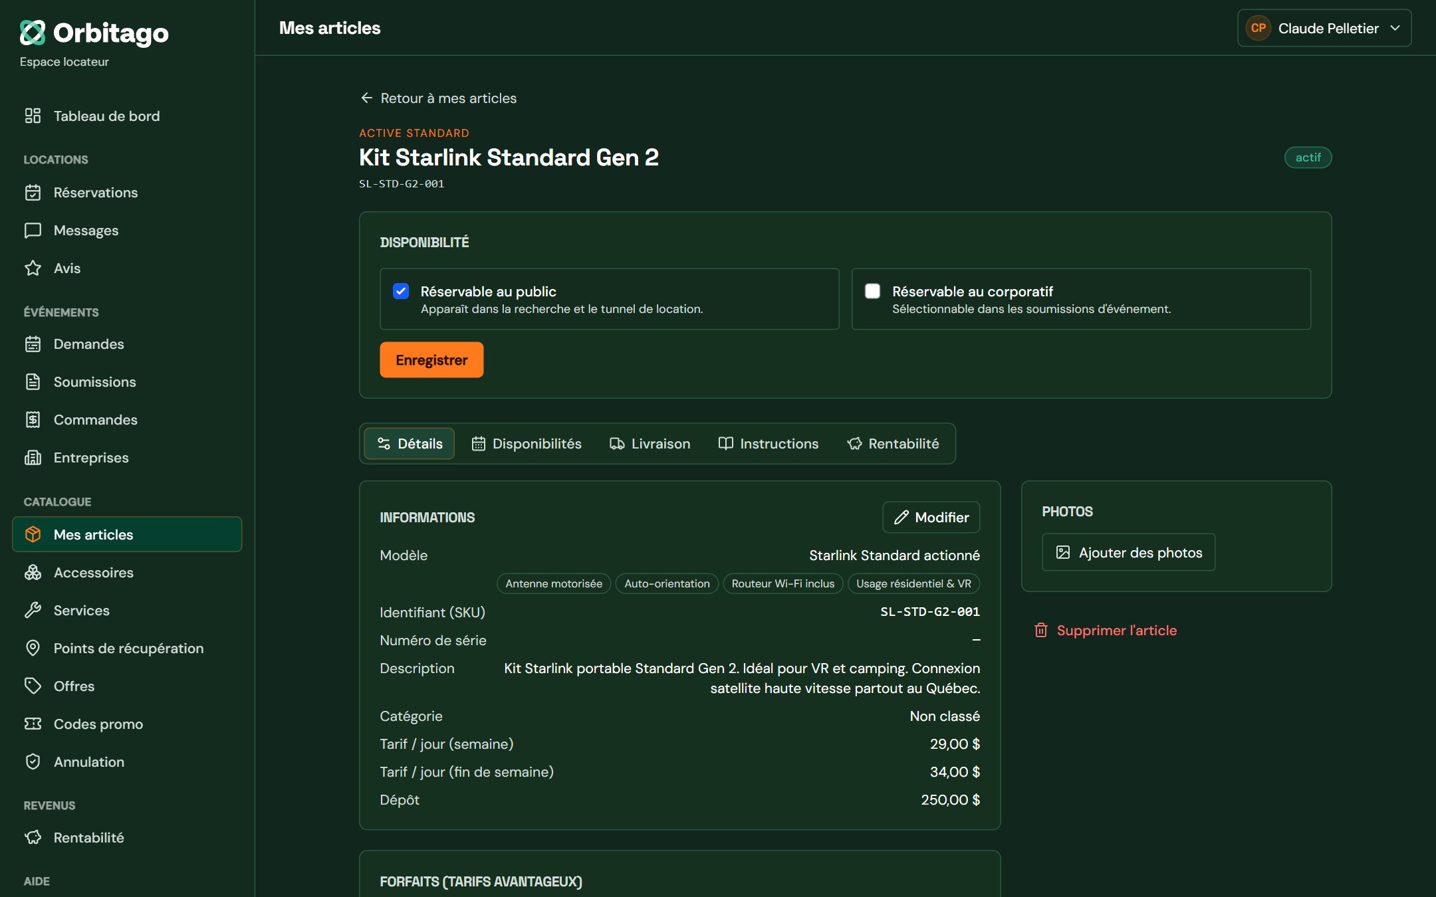The height and width of the screenshot is (897, 1436).
Task: Enable Réservable au corporatif checkbox
Action: click(872, 291)
